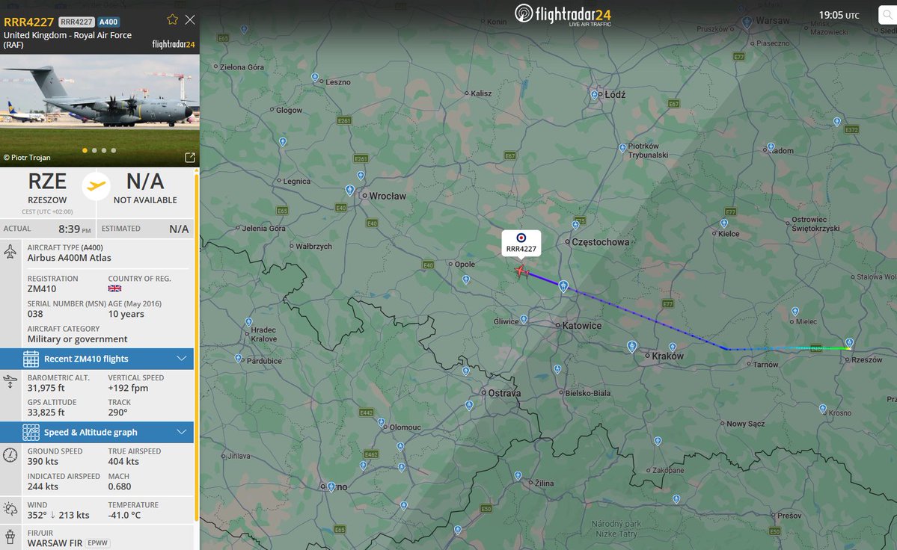The image size is (897, 550).
Task: Click the small flightradar24 logo in panel header
Action: pos(174,44)
